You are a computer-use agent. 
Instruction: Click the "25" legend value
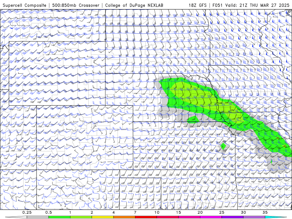click(222, 212)
